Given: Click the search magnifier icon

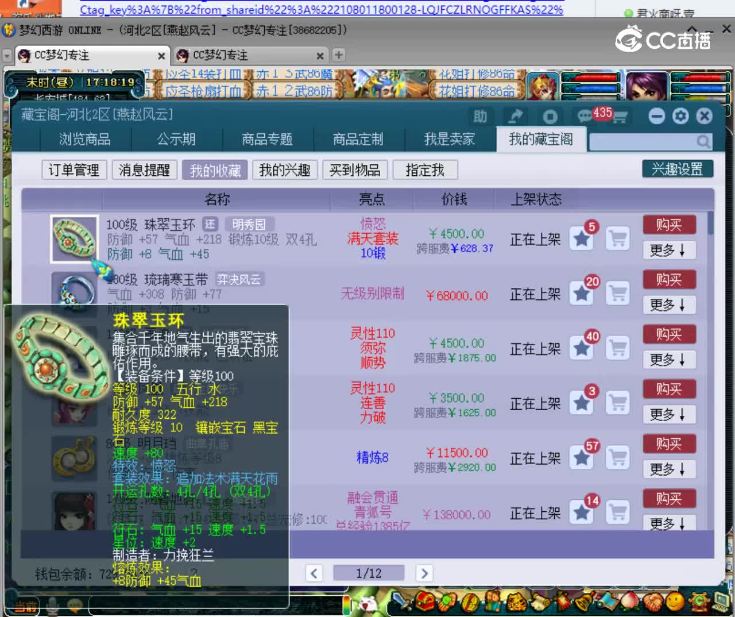Looking at the screenshot, I should coord(703,141).
